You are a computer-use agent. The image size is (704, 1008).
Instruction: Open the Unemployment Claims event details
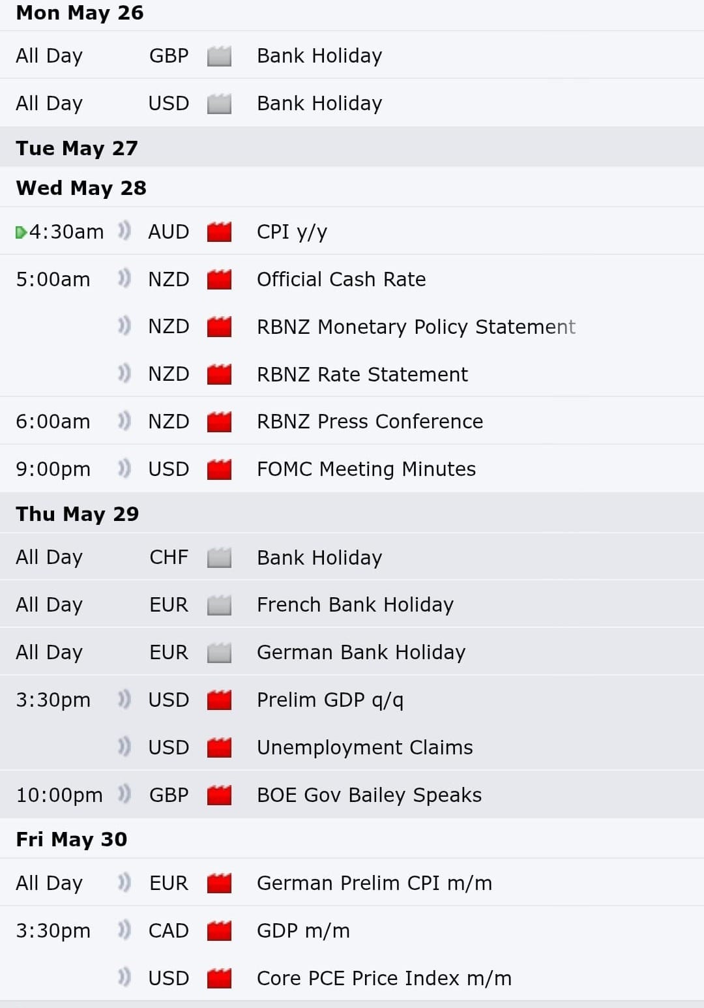tap(365, 747)
